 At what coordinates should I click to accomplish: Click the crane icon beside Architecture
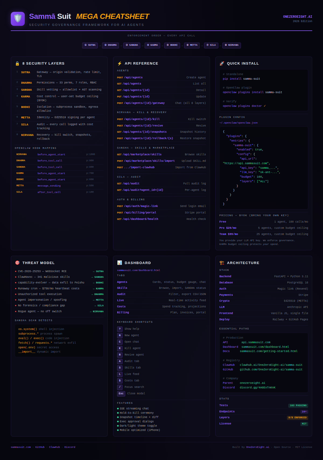[x=222, y=263]
